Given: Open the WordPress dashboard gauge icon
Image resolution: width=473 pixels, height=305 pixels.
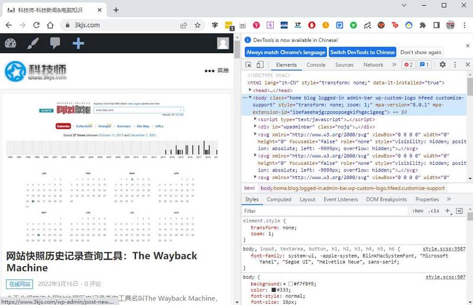Looking at the screenshot, I should point(10,43).
